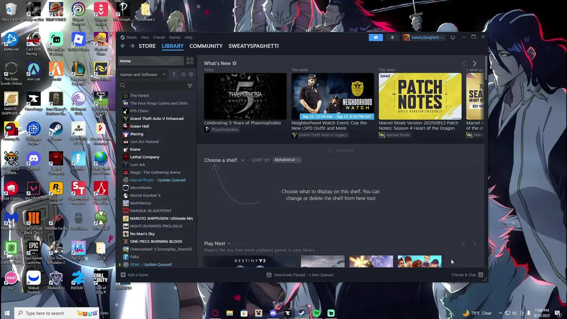This screenshot has height=319, width=567.
Task: Open the Games and Software dropdown
Action: 143,74
